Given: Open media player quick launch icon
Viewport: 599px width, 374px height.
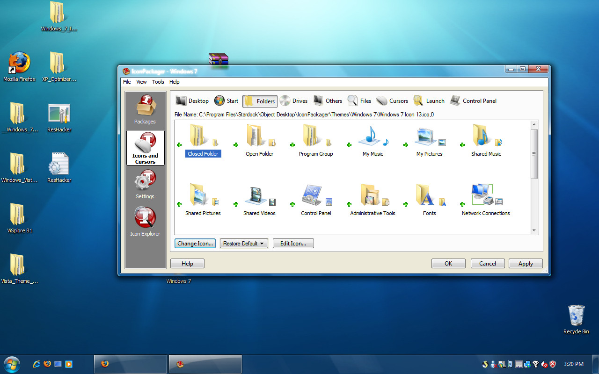Looking at the screenshot, I should click(x=69, y=364).
